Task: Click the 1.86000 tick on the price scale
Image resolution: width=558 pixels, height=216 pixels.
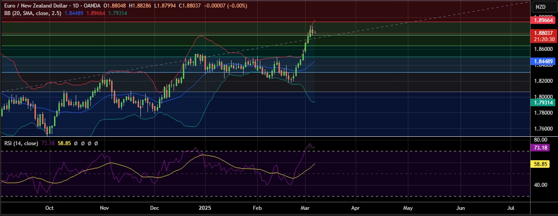Action: (543, 49)
